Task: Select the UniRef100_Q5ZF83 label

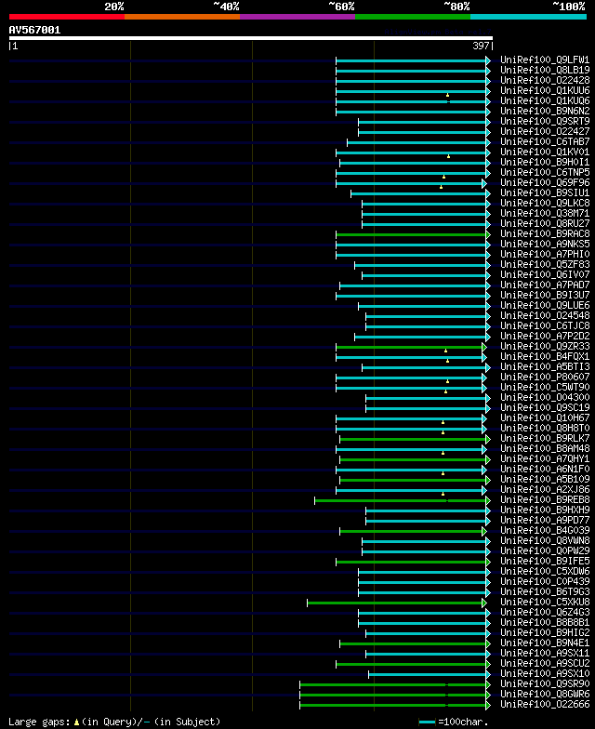Action: [x=545, y=264]
